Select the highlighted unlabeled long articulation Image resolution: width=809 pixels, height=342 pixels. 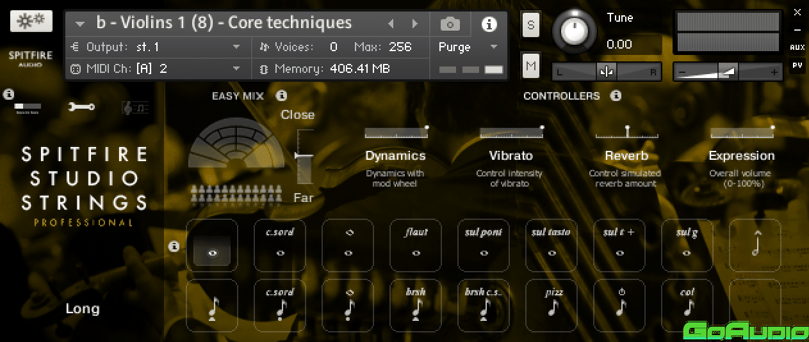tap(212, 245)
